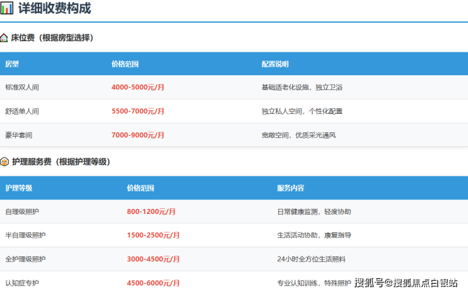Screen dimensions: 468x293
Task: Click the house icon next to 床位费
Action: [x=4, y=38]
